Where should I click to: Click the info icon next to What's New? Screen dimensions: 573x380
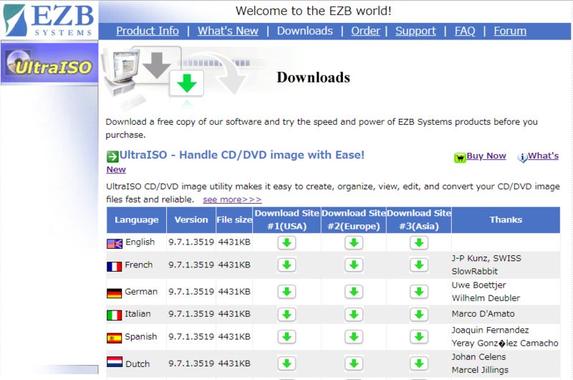522,158
